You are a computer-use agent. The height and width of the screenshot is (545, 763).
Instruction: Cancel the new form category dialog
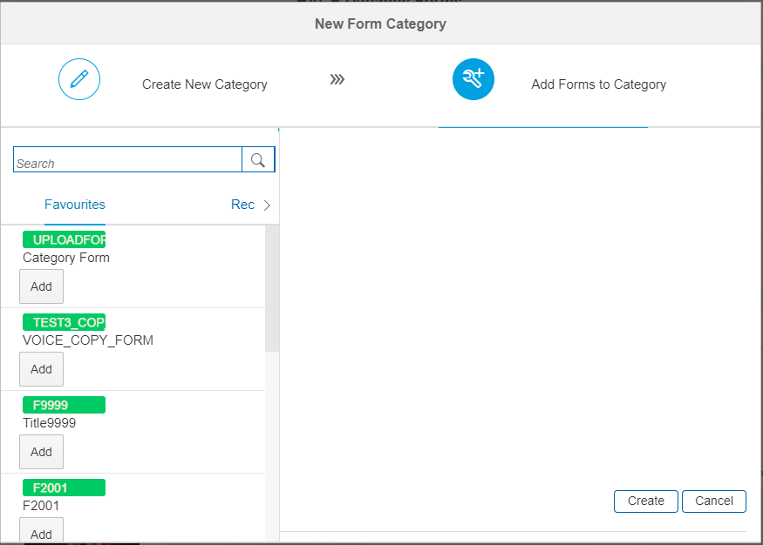pos(713,501)
